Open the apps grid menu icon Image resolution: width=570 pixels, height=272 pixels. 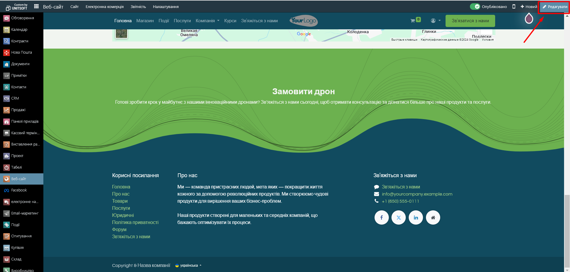[x=36, y=6]
